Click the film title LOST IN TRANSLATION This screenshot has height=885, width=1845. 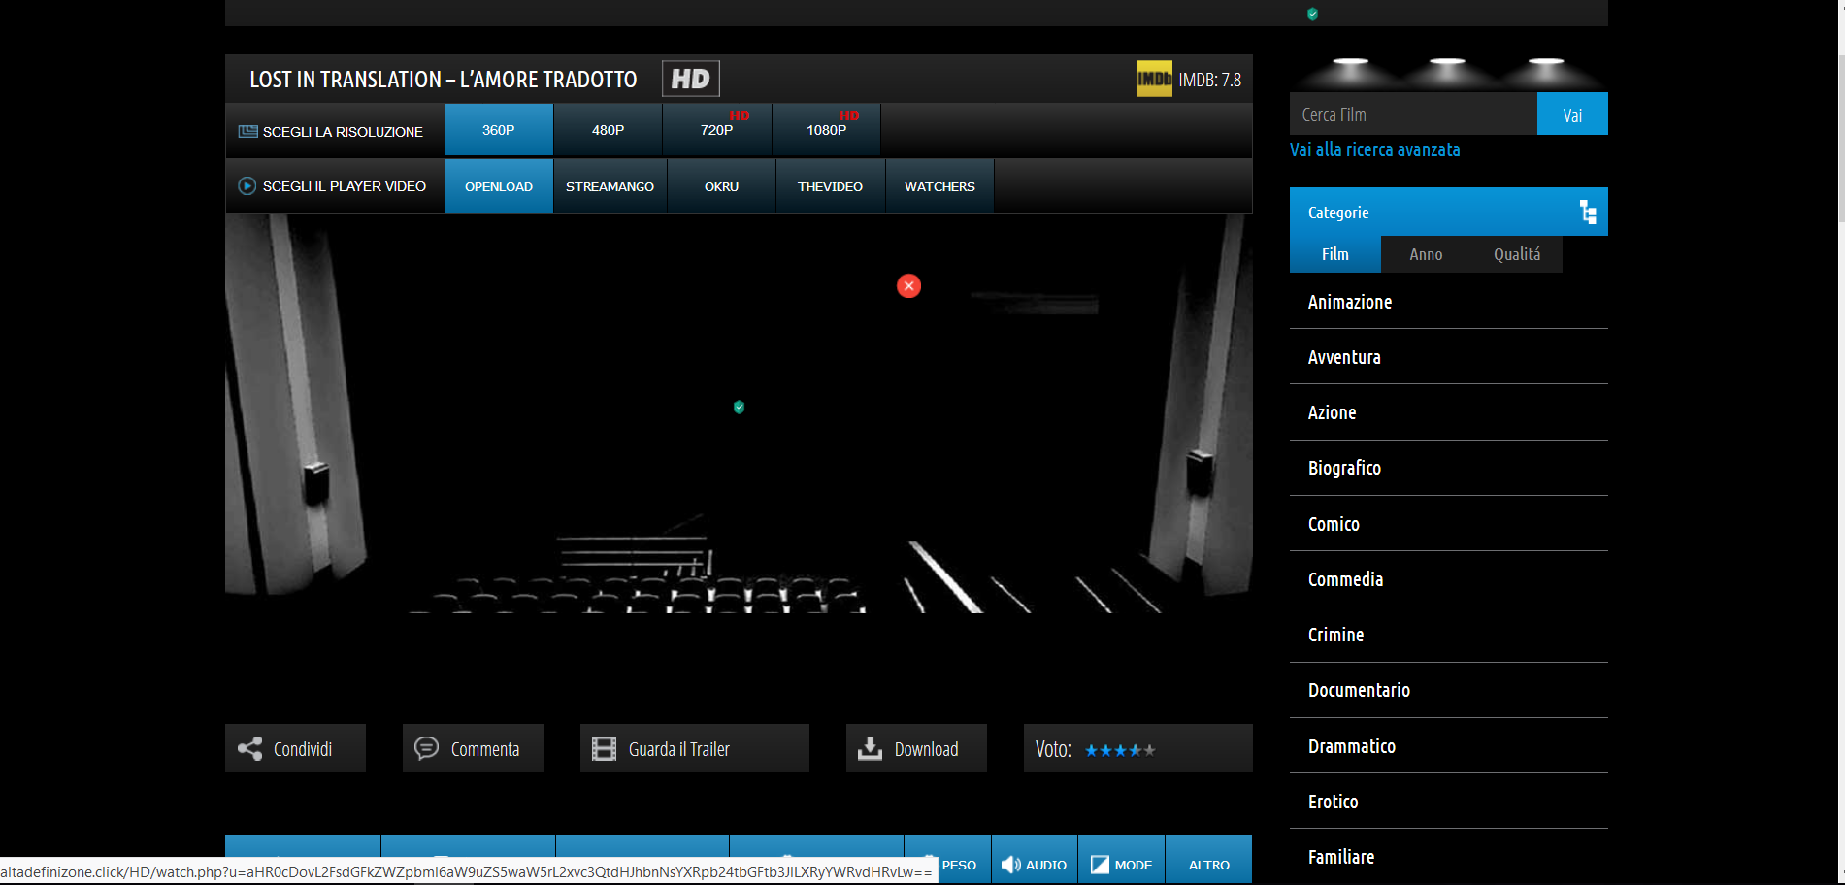(444, 80)
